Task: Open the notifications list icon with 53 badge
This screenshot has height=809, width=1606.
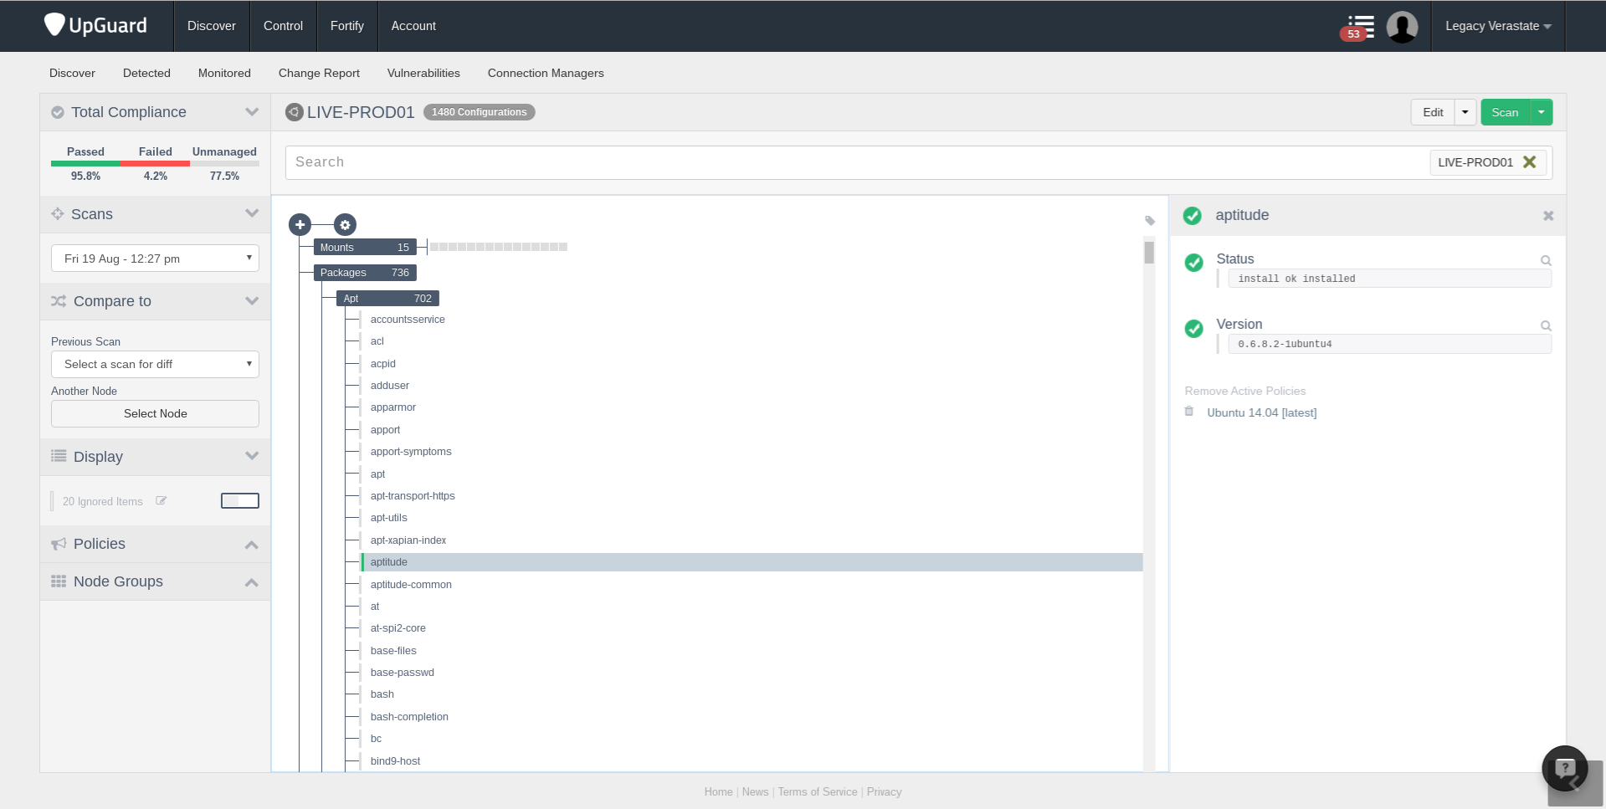Action: (x=1357, y=27)
